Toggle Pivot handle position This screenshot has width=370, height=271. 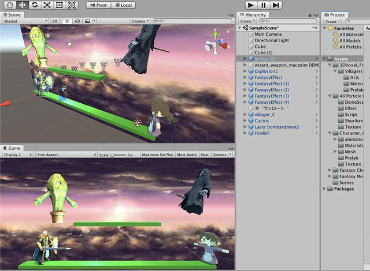98,5
